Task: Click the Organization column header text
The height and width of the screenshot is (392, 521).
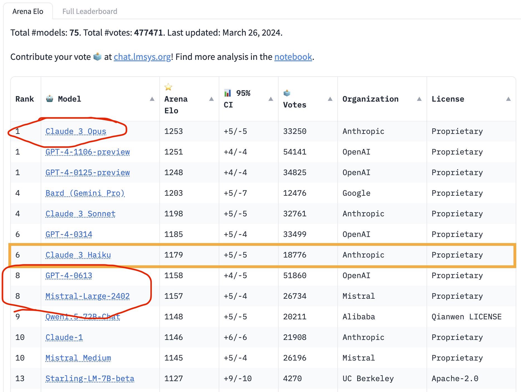Action: point(371,99)
